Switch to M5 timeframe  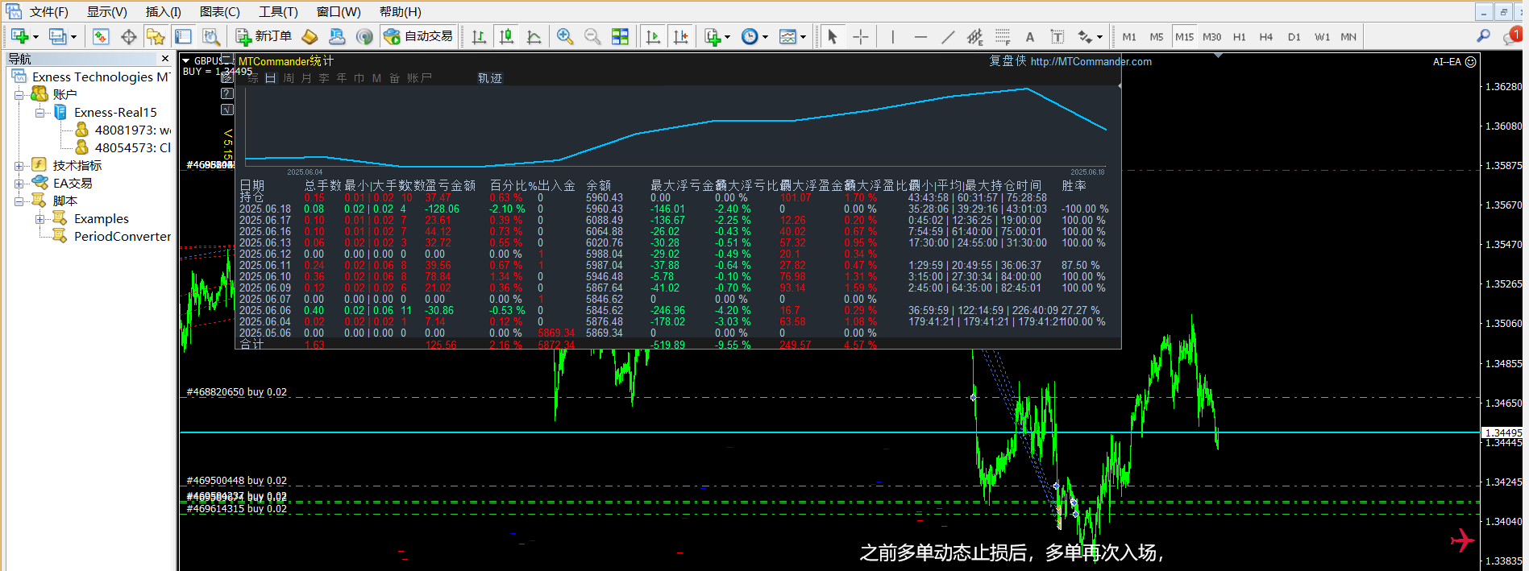click(1157, 37)
